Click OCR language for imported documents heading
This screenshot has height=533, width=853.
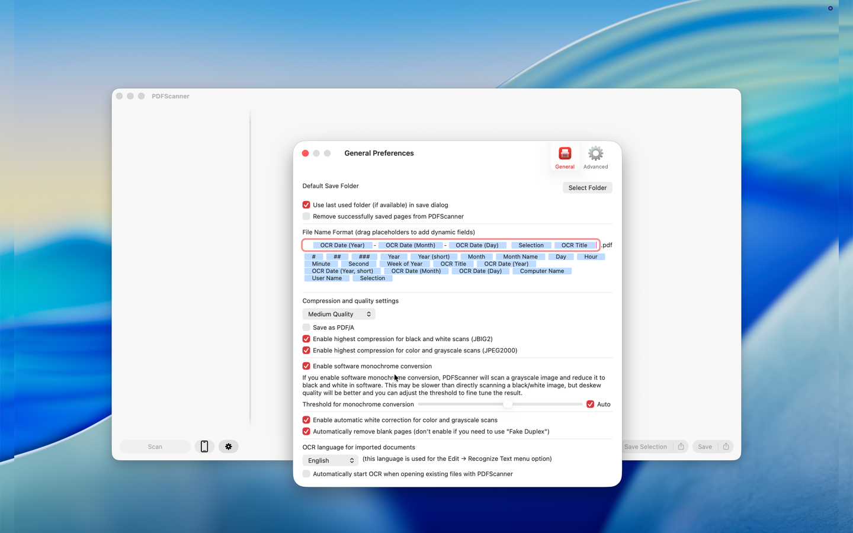(359, 447)
